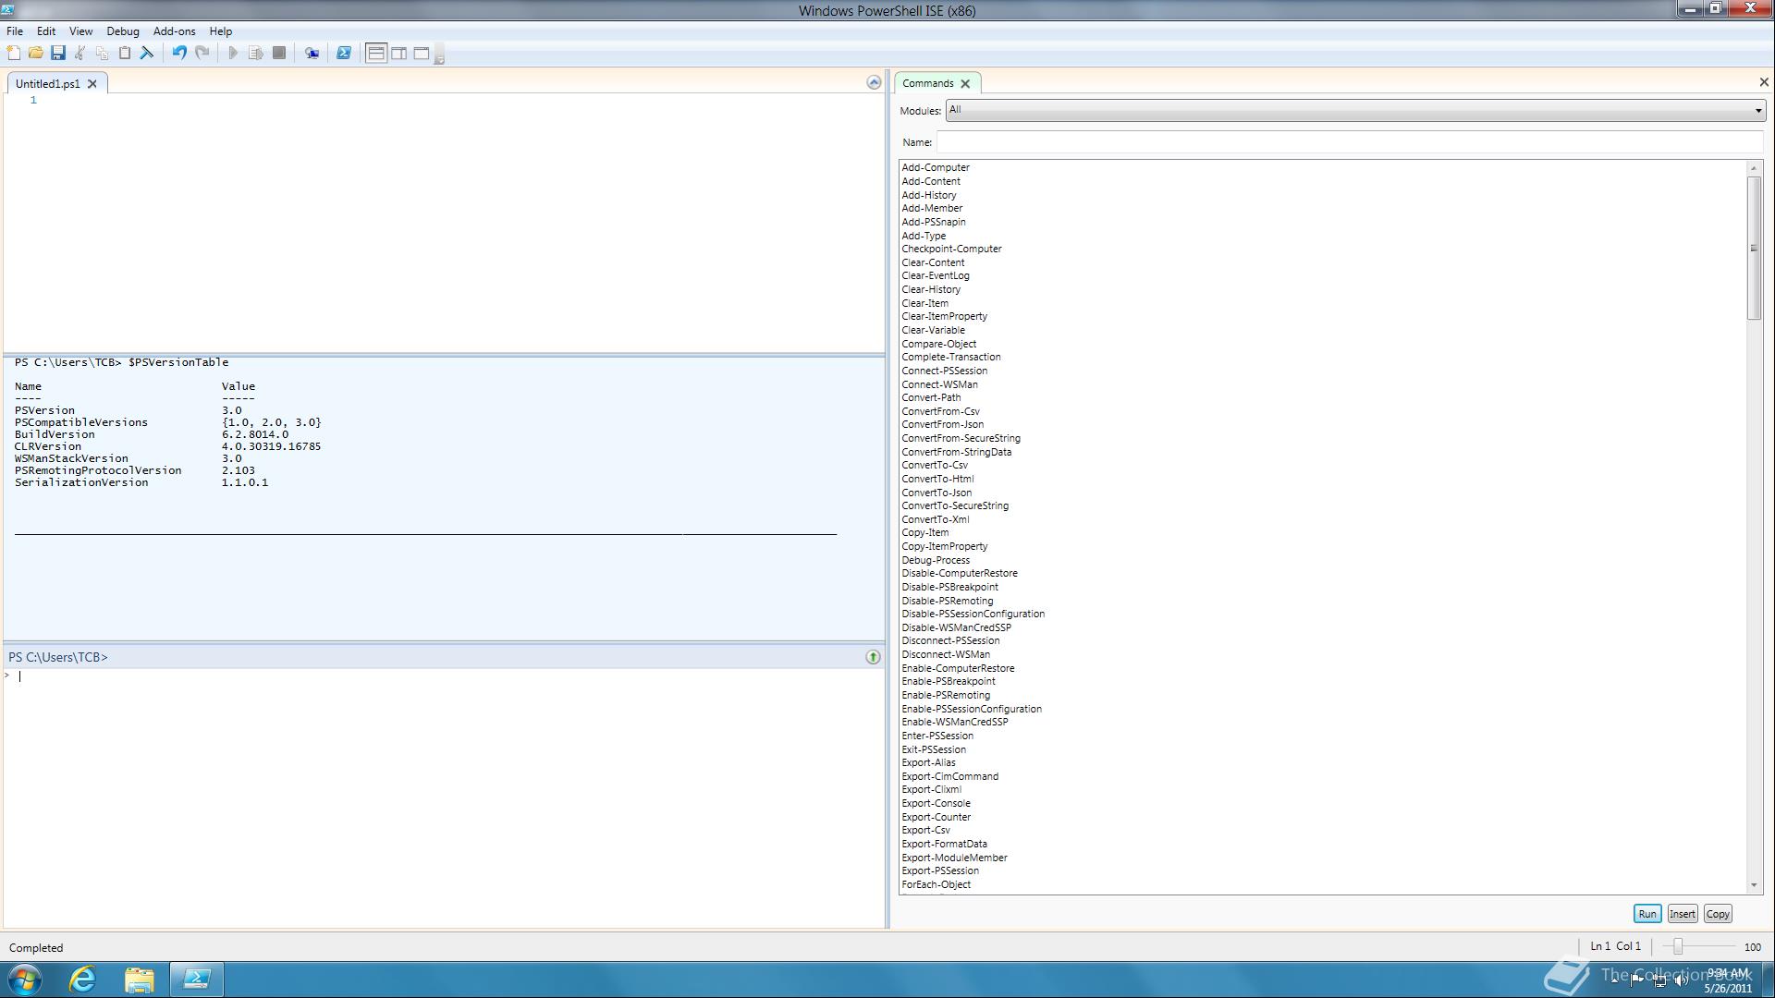Paste from clipboard
Screen dimensions: 1775x998
pyautogui.click(x=125, y=53)
